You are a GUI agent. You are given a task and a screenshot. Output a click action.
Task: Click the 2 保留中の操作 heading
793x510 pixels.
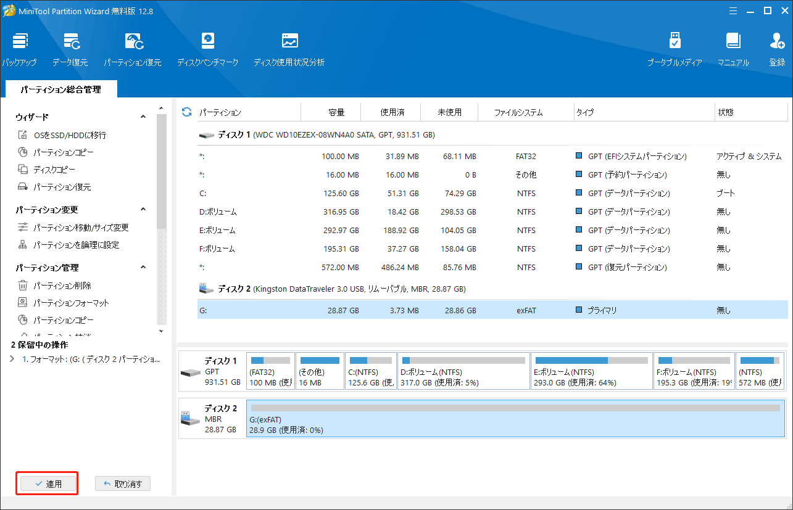39,345
